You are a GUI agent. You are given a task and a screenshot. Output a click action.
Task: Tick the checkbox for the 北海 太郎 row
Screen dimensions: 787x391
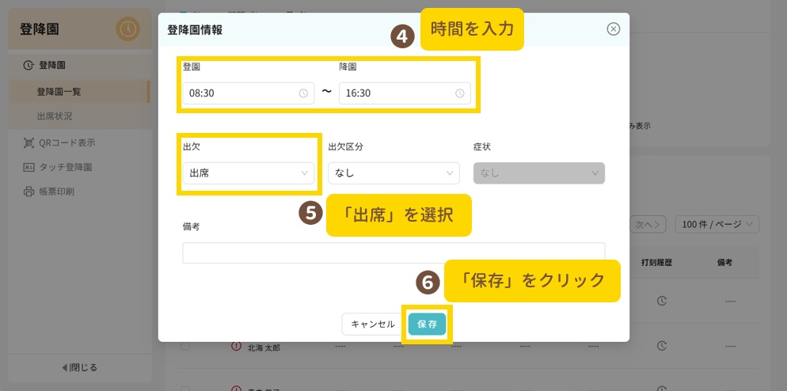point(185,347)
